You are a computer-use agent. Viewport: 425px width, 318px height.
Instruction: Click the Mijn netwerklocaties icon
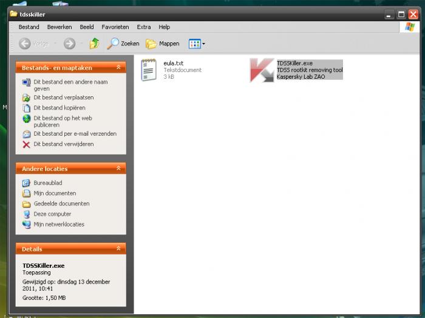coord(26,225)
